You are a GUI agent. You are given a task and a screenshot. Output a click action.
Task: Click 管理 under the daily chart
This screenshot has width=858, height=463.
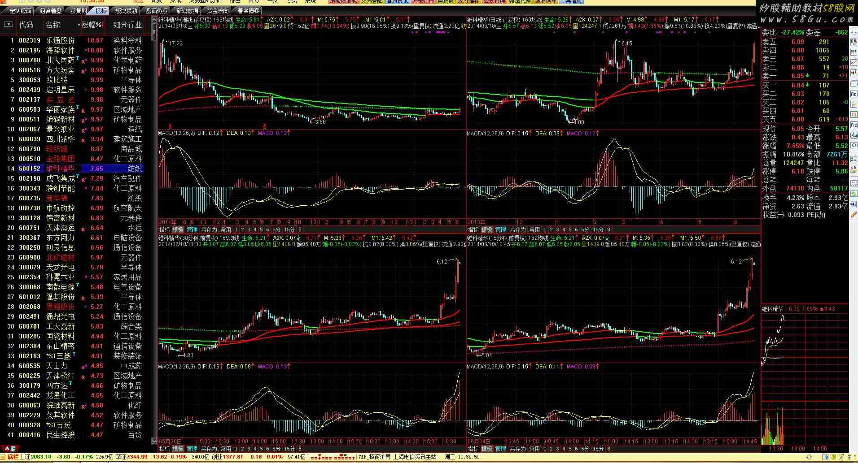tap(501, 229)
